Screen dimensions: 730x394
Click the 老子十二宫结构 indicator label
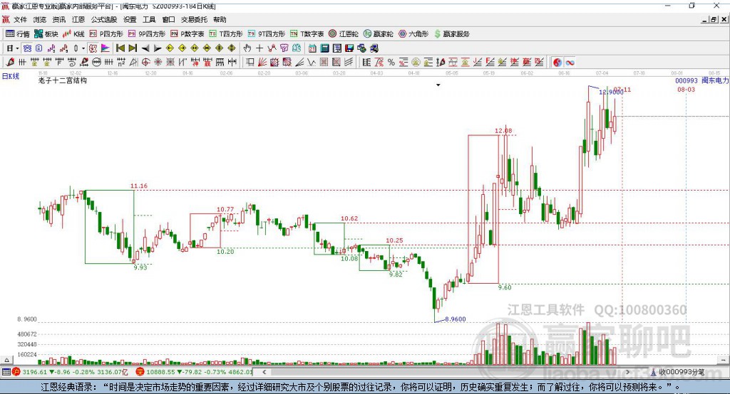click(x=63, y=80)
